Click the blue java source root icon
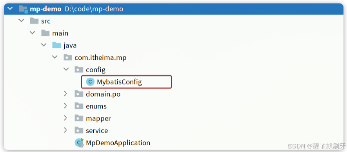 coord(56,45)
